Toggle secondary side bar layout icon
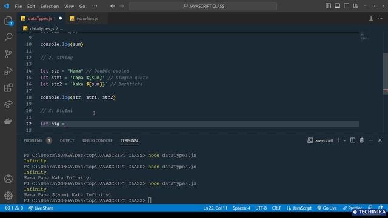 pos(346,6)
